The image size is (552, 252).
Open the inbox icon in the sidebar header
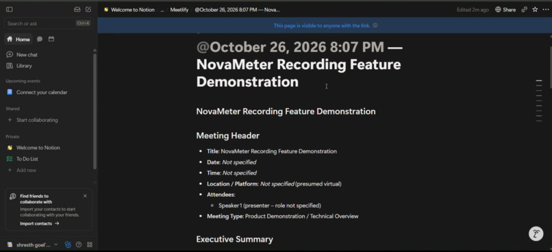tap(77, 10)
